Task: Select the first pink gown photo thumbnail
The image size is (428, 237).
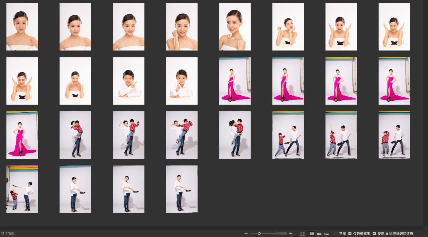Action: click(235, 81)
